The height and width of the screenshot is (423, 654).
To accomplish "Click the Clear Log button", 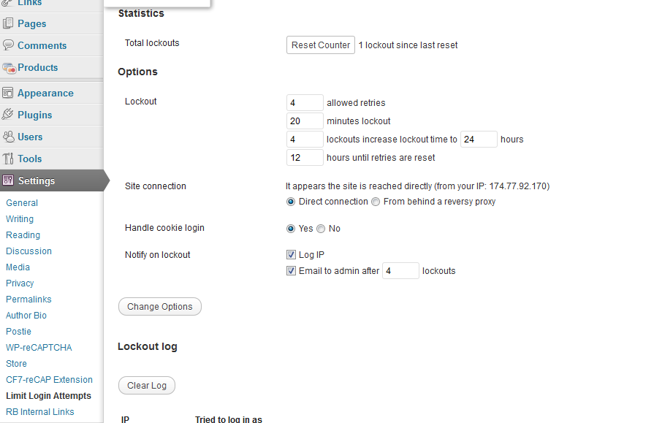I will 146,386.
